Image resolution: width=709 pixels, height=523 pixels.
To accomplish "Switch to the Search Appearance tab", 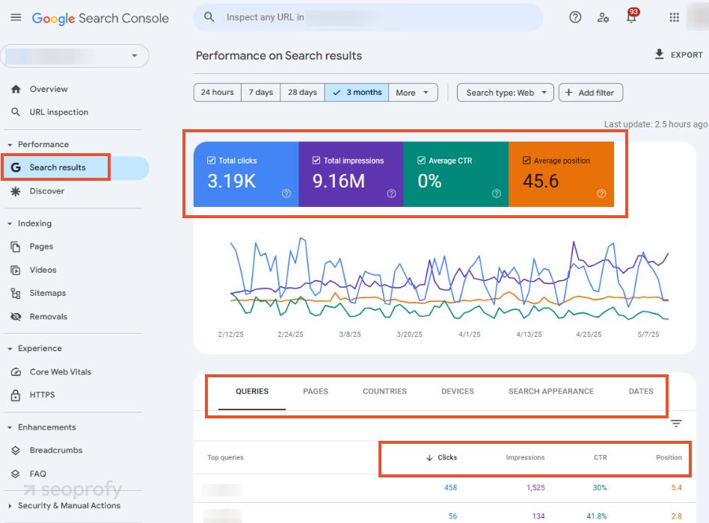I will coord(551,391).
